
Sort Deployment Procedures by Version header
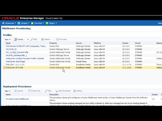155,94
